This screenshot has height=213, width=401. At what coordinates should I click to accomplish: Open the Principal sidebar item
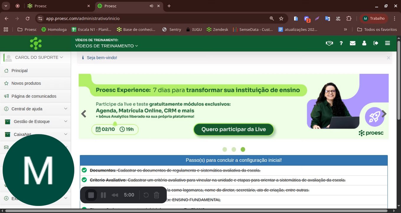click(x=35, y=71)
